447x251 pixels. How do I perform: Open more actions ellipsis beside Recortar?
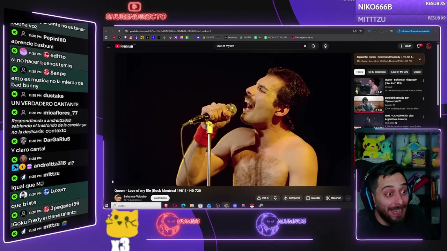pyautogui.click(x=348, y=198)
